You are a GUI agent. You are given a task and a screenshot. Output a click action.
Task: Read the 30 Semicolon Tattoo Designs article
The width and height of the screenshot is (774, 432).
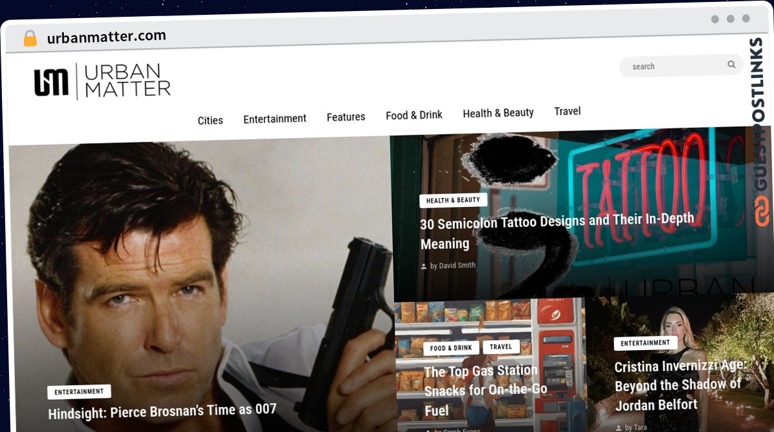pos(557,231)
